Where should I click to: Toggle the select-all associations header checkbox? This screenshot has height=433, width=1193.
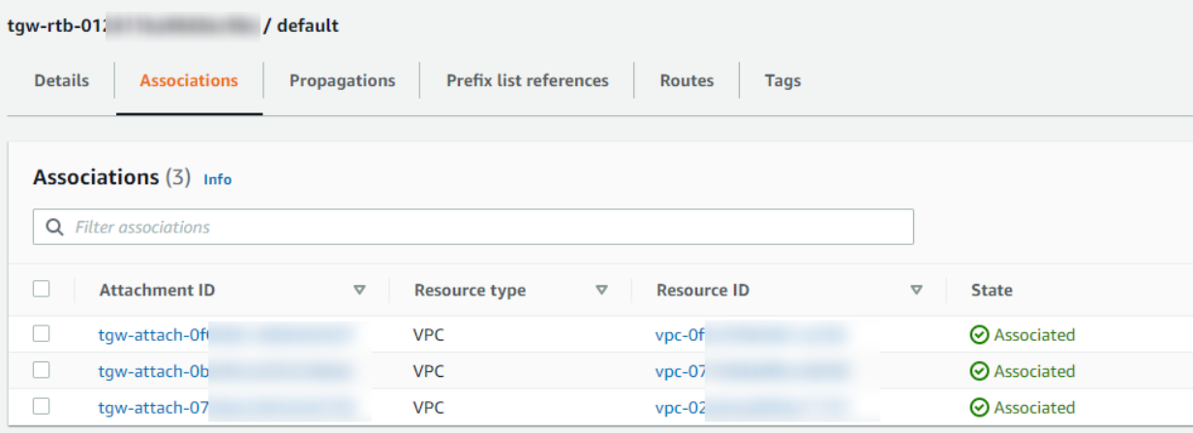point(41,289)
